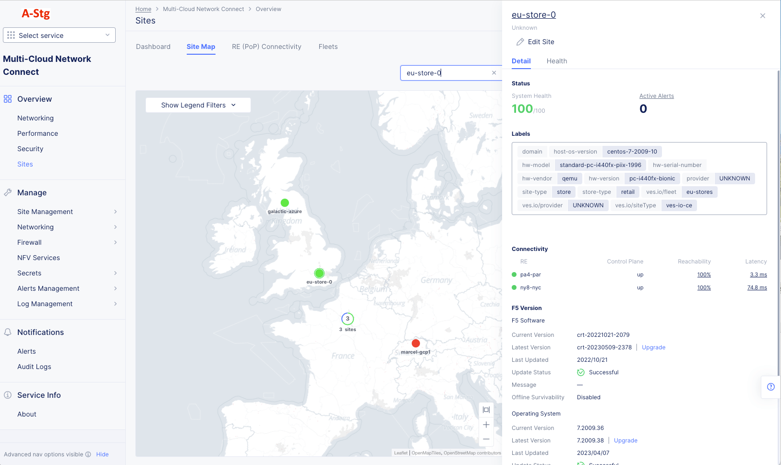Click the Edit Site pencil icon
The image size is (781, 465).
click(520, 42)
